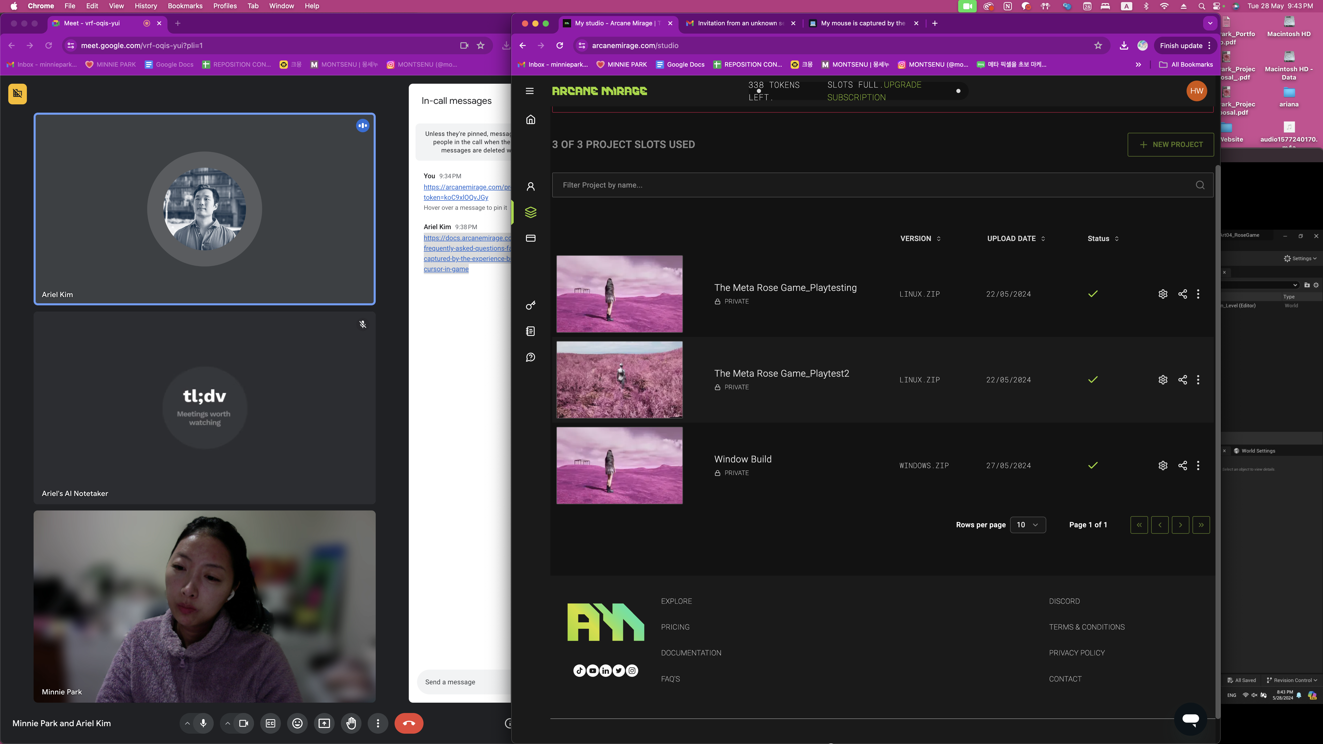
Task: Toggle captions in Google Meet
Action: coord(271,723)
